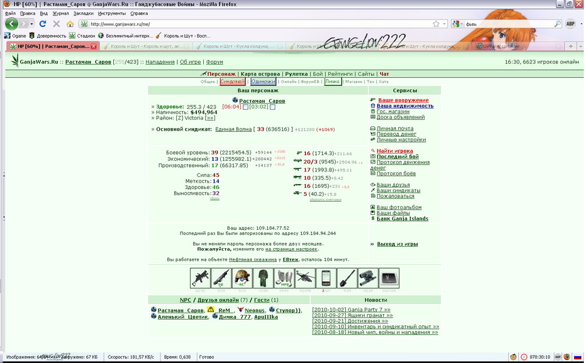Click the Доверенность bookmark
Screen dimensions: 585x363
click(47, 36)
